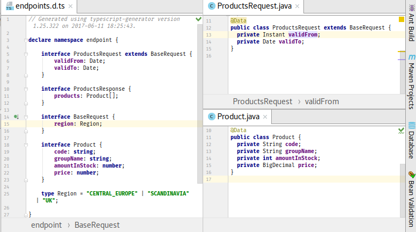Screen dimensions: 416x232
Task: Click the @Data annotation in ProductsRequest.java
Action: click(238, 20)
